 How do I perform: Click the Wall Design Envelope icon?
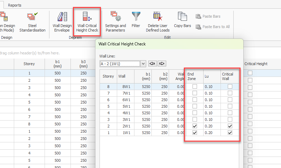coord(62,22)
